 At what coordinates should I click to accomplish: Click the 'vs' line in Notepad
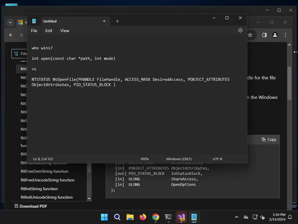[x=34, y=69]
